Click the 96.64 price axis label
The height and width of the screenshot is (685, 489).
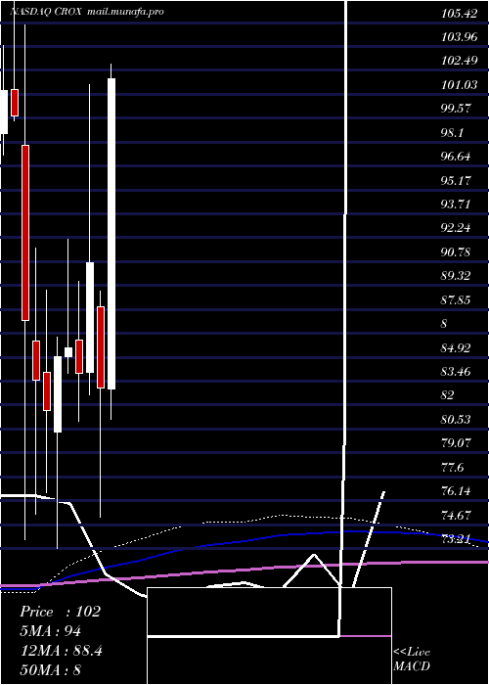457,156
